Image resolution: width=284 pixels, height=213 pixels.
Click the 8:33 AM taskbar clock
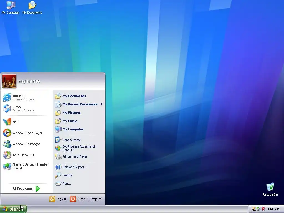[274, 209]
